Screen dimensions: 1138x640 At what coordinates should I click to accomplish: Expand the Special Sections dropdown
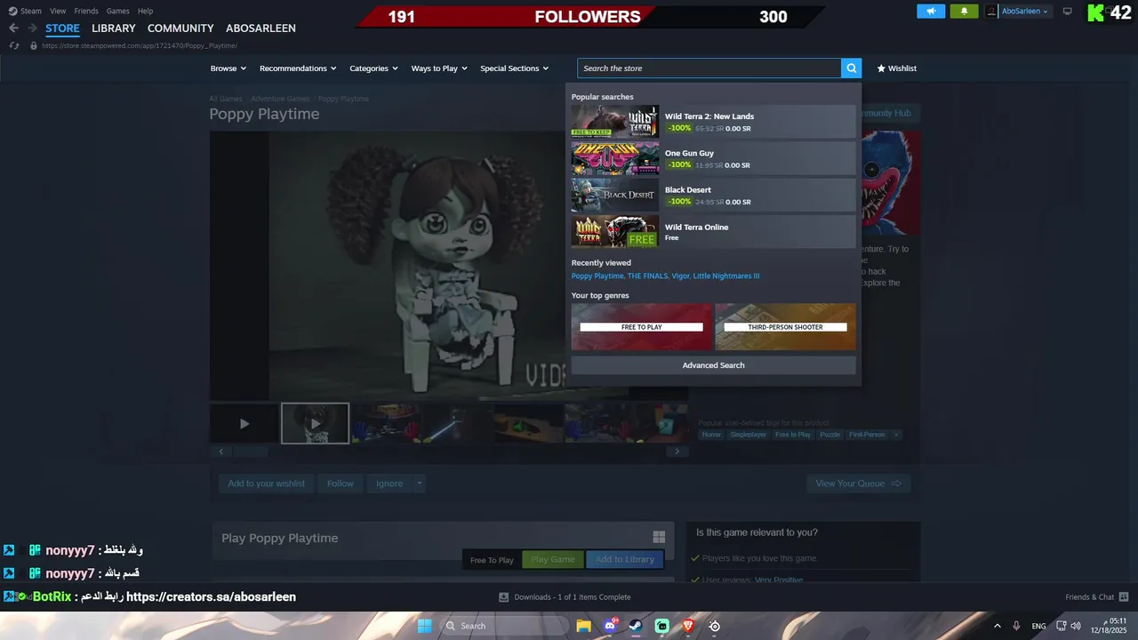pyautogui.click(x=515, y=68)
